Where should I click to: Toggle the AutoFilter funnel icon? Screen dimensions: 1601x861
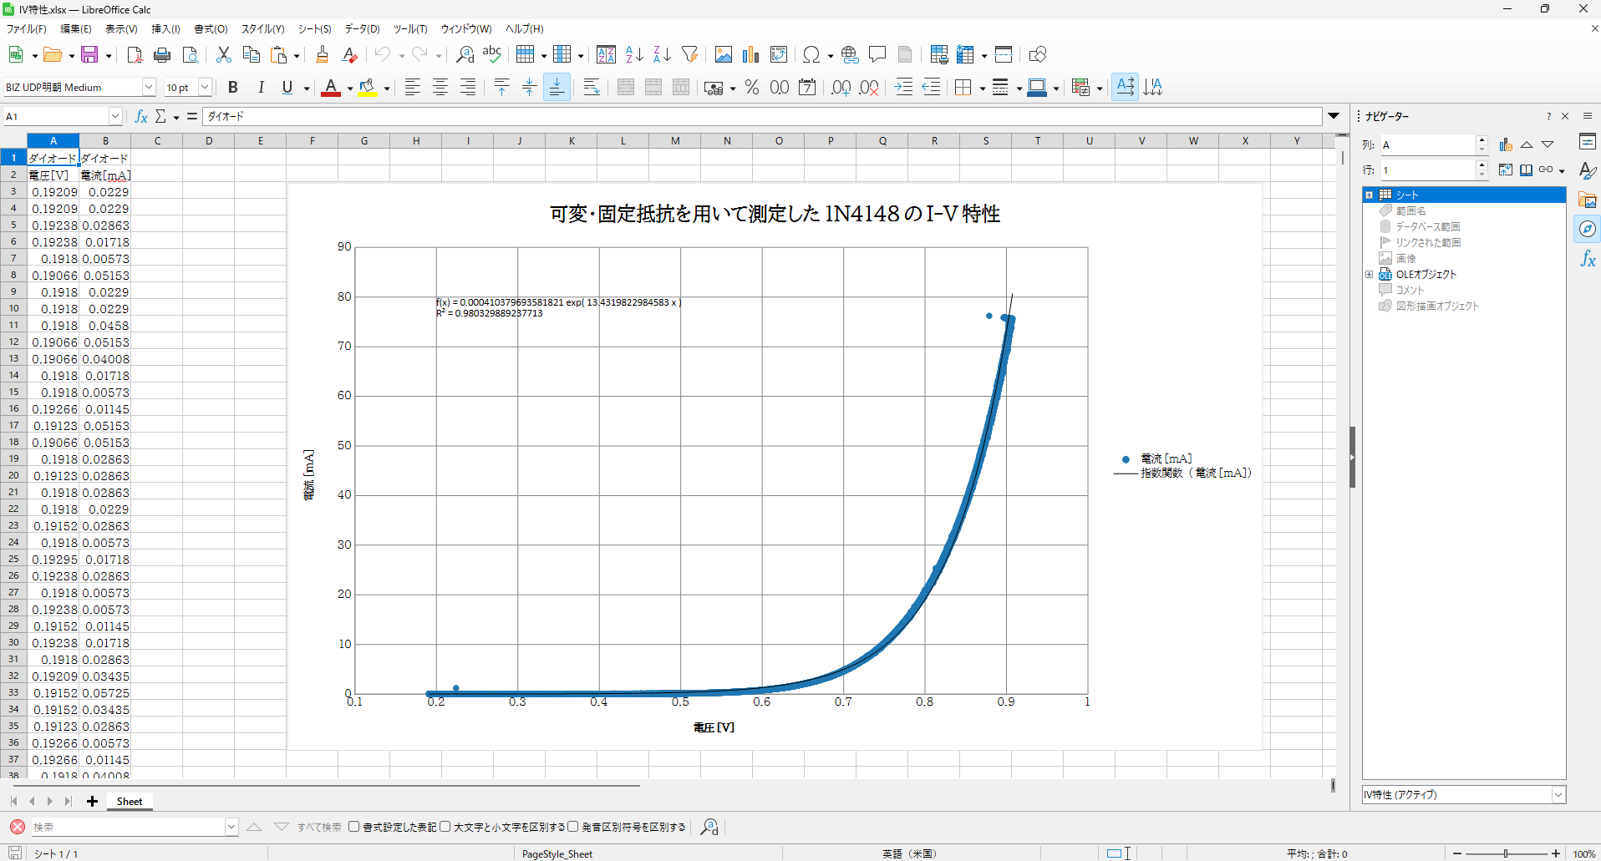tap(689, 55)
